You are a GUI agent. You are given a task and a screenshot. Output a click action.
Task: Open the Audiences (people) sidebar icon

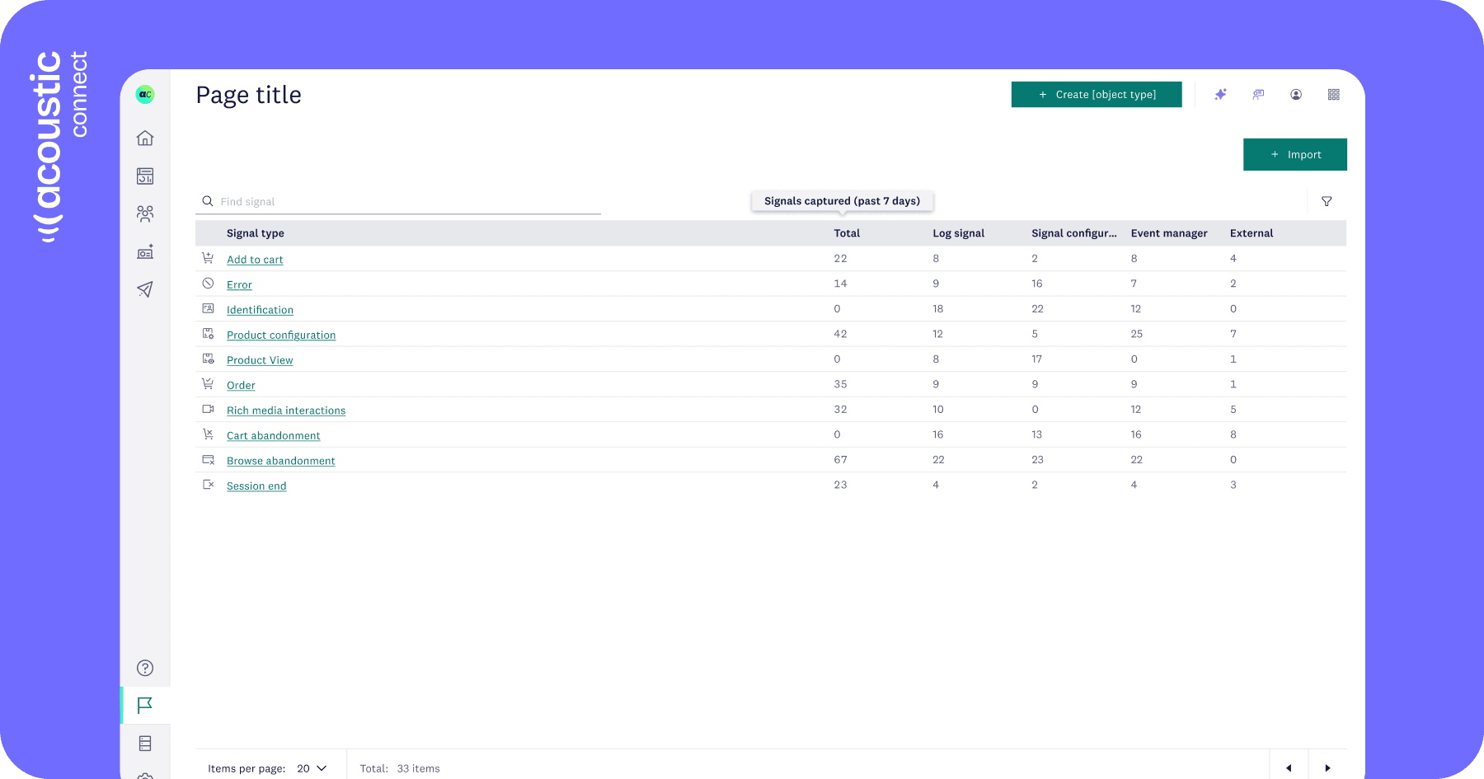145,214
